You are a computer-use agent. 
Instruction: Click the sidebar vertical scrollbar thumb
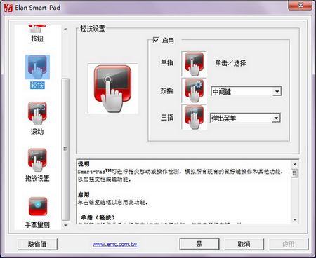tap(65, 149)
